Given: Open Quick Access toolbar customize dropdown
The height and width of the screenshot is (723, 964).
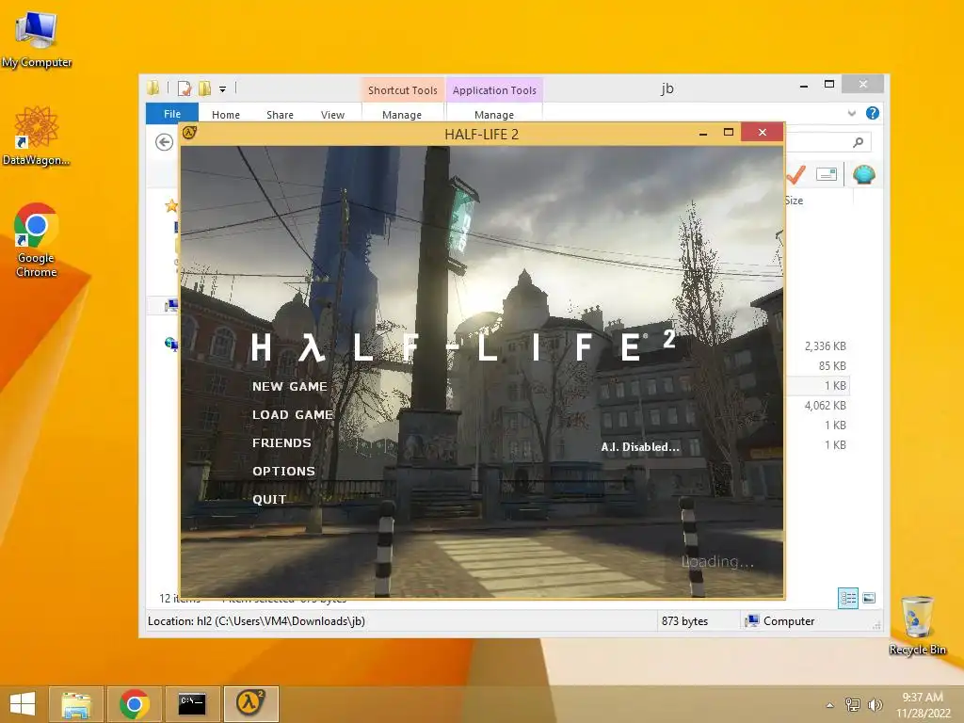Looking at the screenshot, I should (222, 89).
